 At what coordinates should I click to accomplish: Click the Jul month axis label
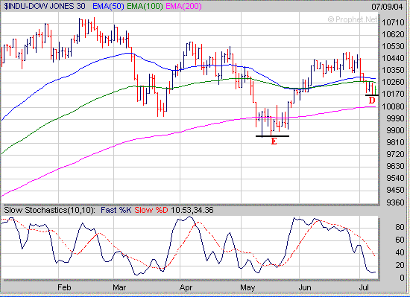[x=364, y=287]
